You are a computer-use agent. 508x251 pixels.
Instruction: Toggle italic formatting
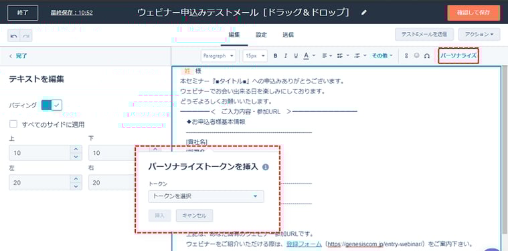[x=285, y=56]
